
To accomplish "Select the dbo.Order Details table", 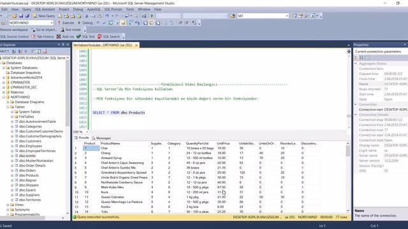I will tap(32, 165).
